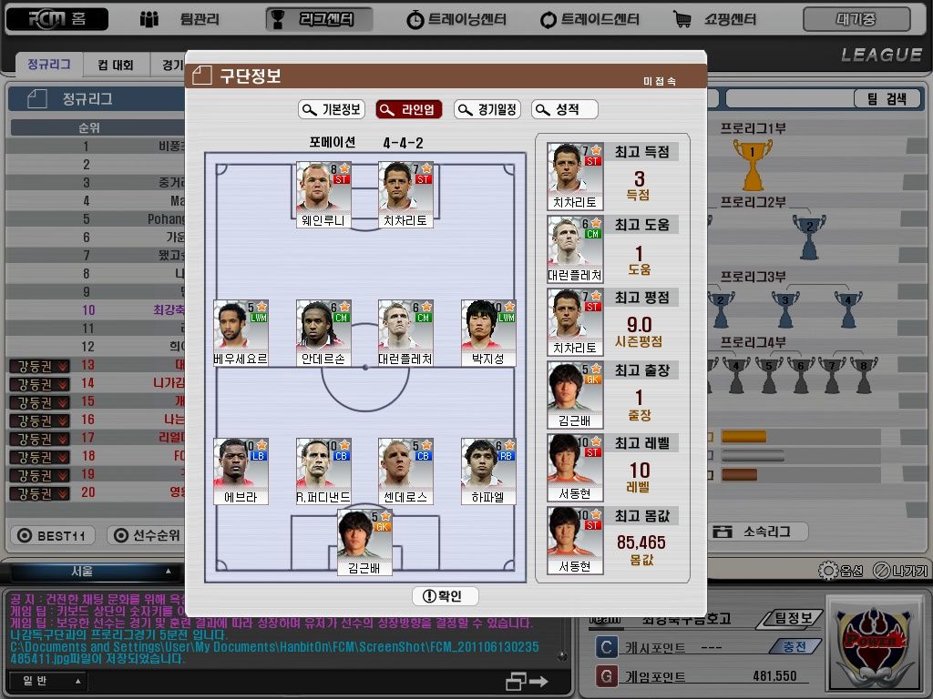The width and height of the screenshot is (933, 699).
Task: Switch to 기본정보 view in club info
Action: coord(332,109)
